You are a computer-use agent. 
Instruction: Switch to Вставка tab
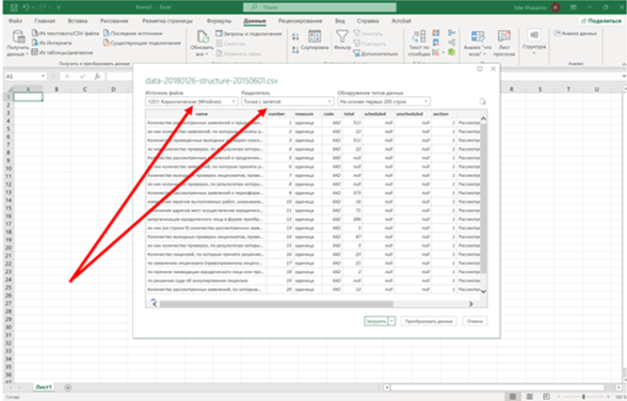[x=77, y=21]
